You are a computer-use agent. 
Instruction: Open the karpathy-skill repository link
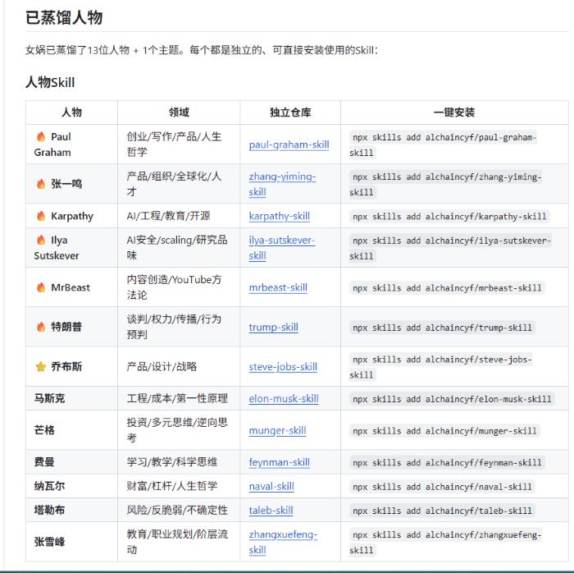coord(280,216)
